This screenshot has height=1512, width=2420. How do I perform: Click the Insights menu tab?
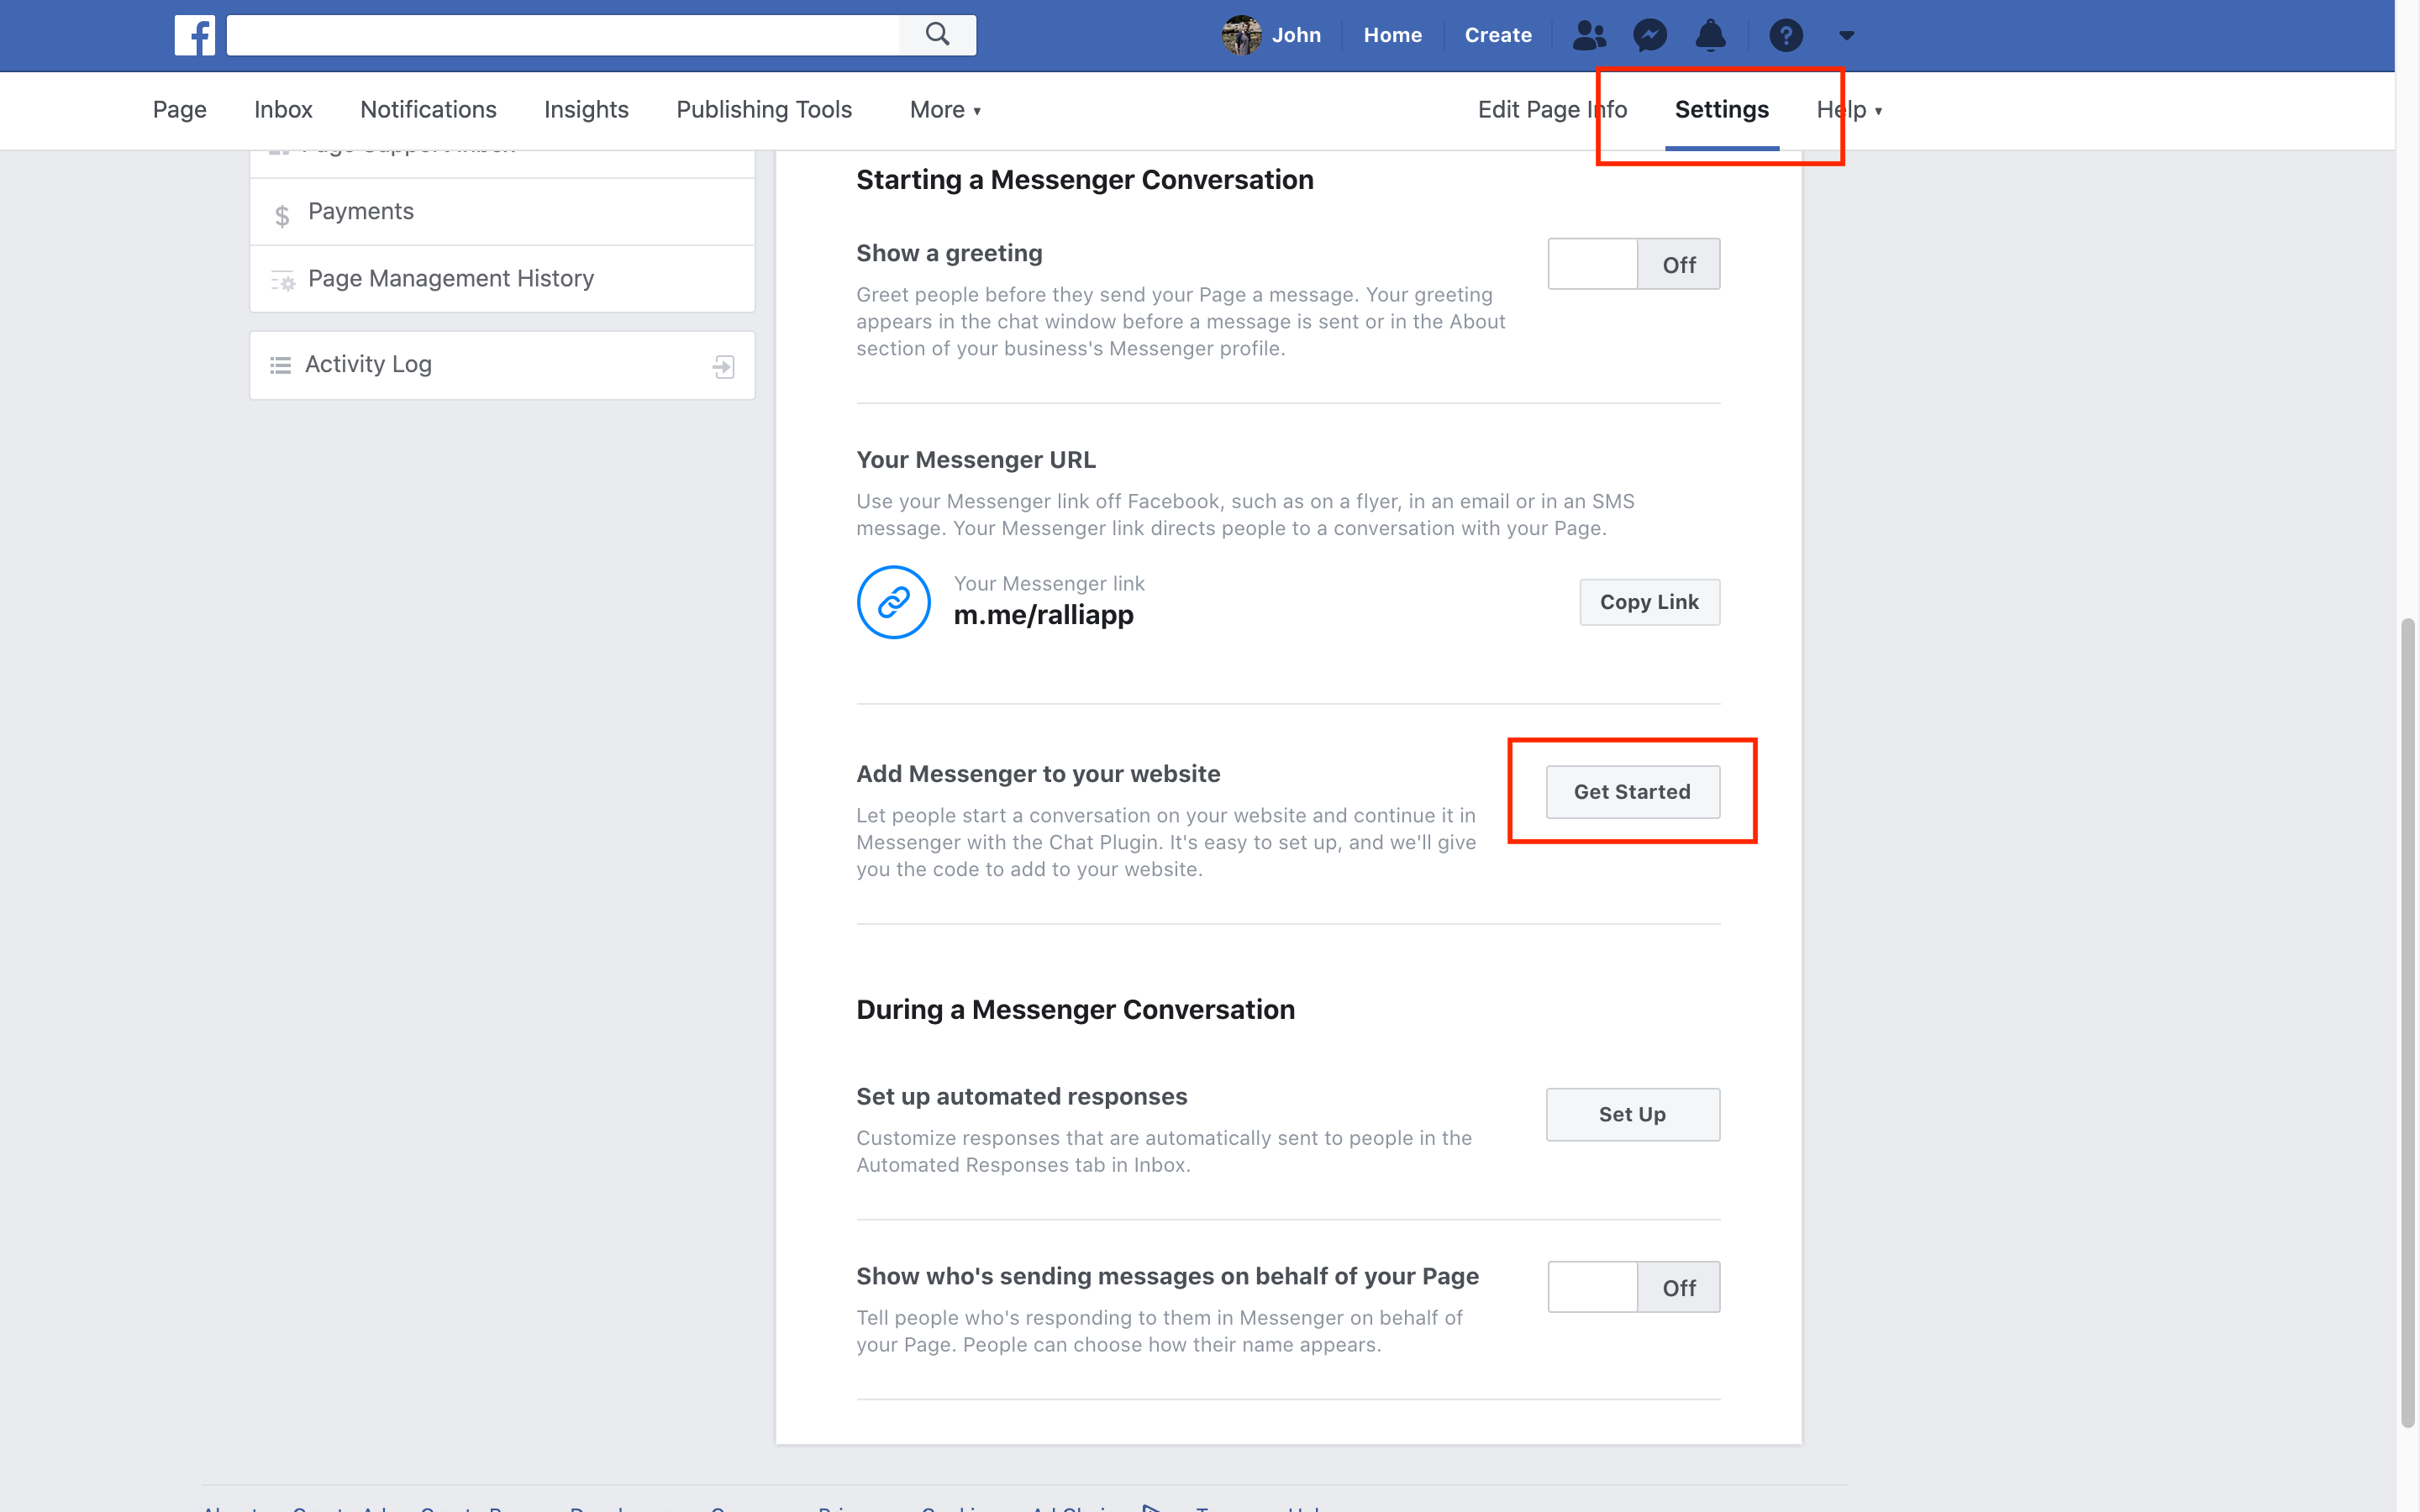click(586, 110)
